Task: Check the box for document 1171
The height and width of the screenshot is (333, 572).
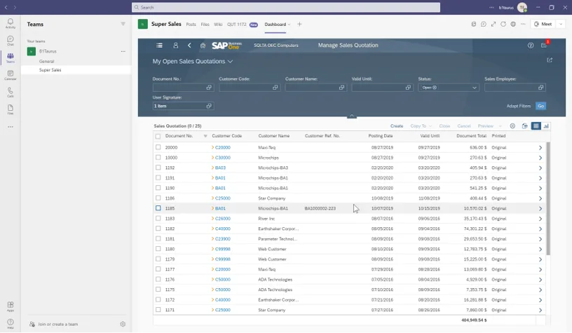Action: tap(158, 310)
